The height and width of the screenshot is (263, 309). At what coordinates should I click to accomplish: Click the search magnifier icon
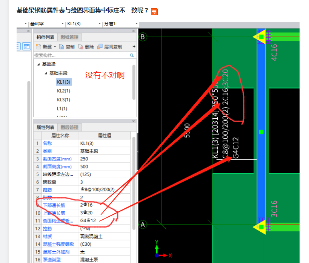pyautogui.click(x=132, y=55)
